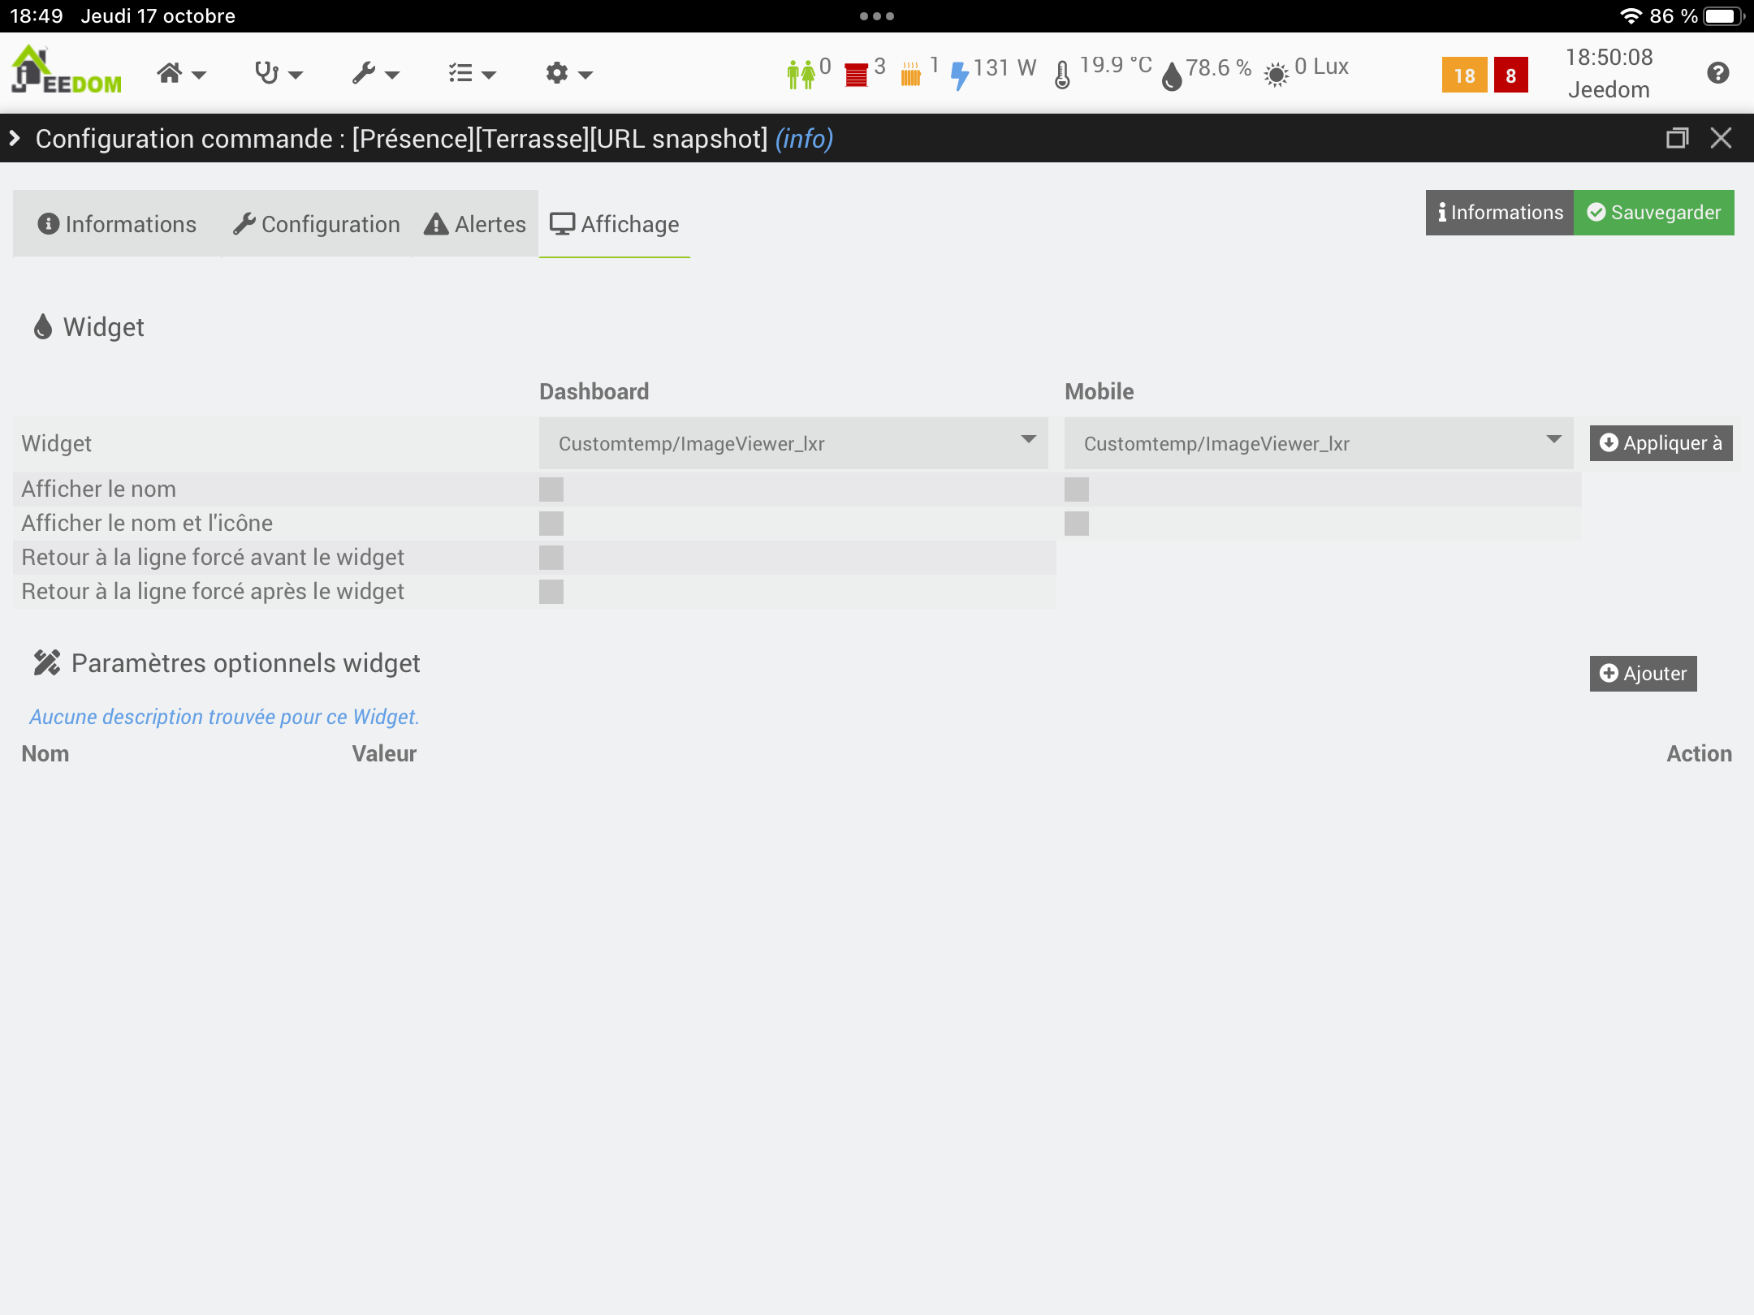
Task: Click the blue power consumption icon
Action: [x=960, y=75]
